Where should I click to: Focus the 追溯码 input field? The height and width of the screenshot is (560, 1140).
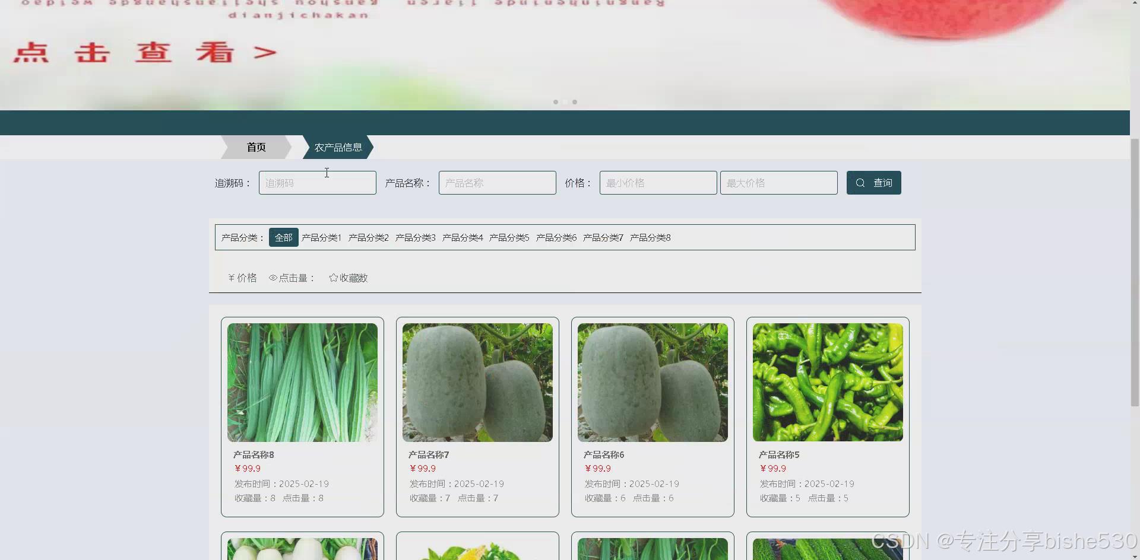click(x=318, y=183)
